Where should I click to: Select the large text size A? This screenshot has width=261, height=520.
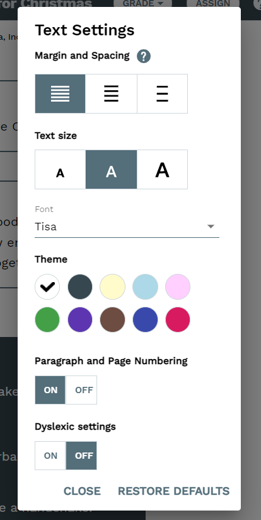tap(162, 169)
